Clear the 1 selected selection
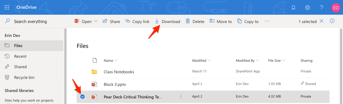 click(x=322, y=21)
